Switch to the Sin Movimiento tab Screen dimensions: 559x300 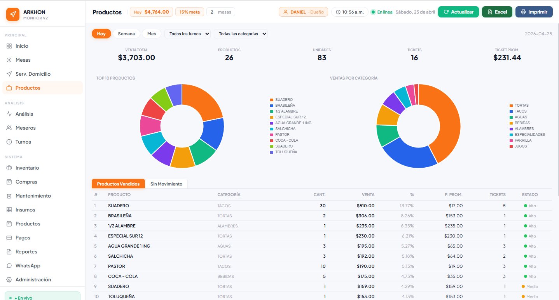166,184
